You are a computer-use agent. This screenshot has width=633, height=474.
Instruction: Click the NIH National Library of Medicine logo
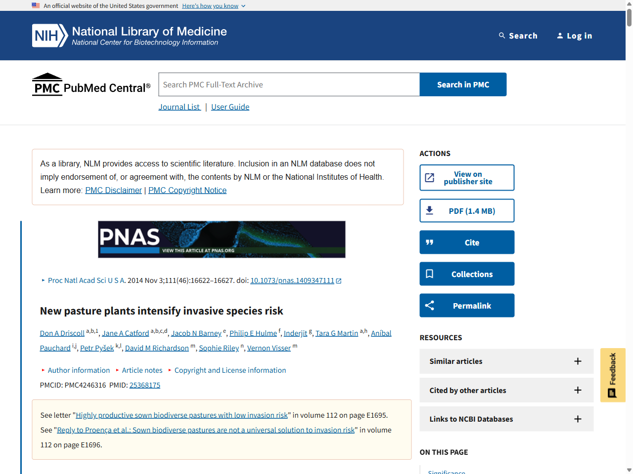pos(129,35)
